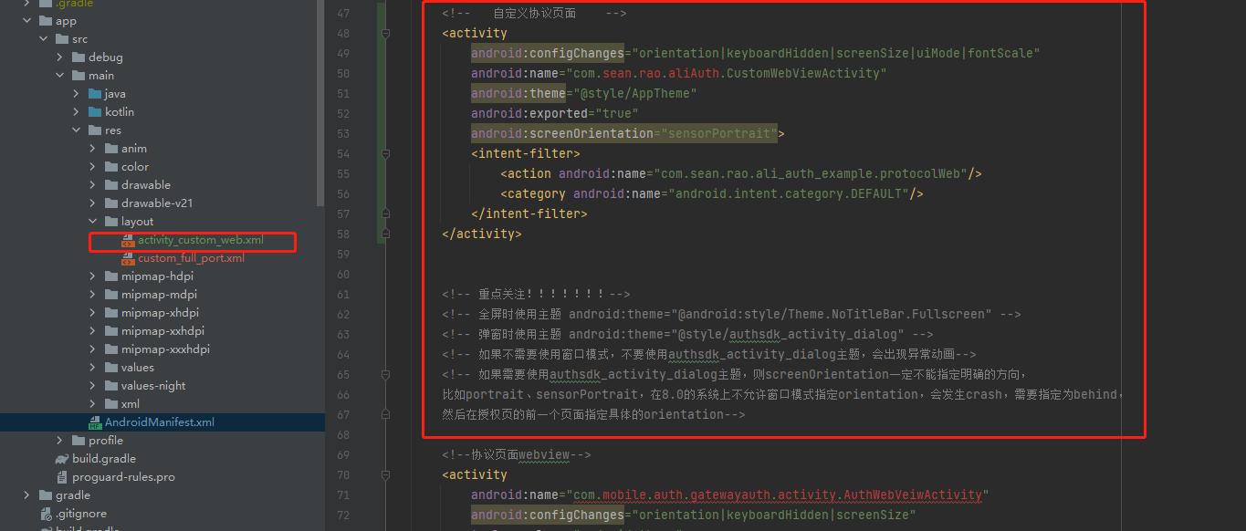
Task: Click the kotlin folder icon under main
Action: (93, 111)
